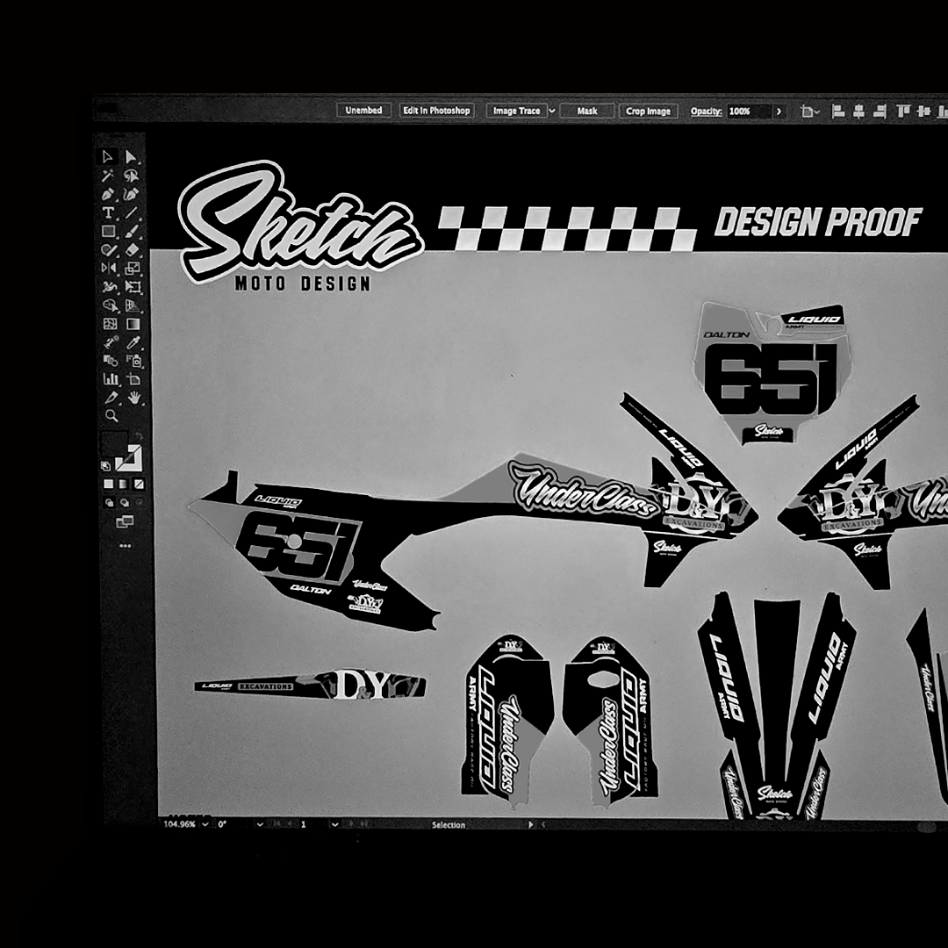Viewport: 948px width, 948px height.
Task: Select the Reflect tool
Action: pos(109,268)
